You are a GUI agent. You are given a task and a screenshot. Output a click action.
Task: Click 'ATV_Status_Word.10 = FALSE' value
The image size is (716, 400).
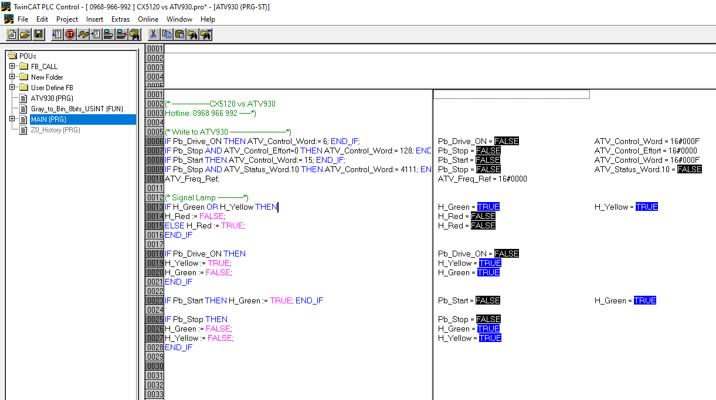click(648, 169)
